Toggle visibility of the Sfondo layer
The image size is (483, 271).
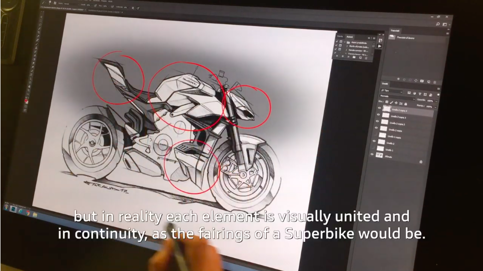[x=373, y=154]
